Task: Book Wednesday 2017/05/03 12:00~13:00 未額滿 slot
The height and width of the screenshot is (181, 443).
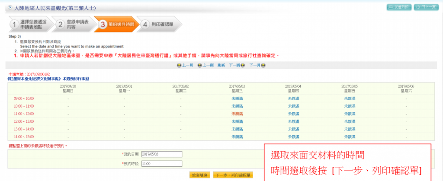Action: [237, 121]
